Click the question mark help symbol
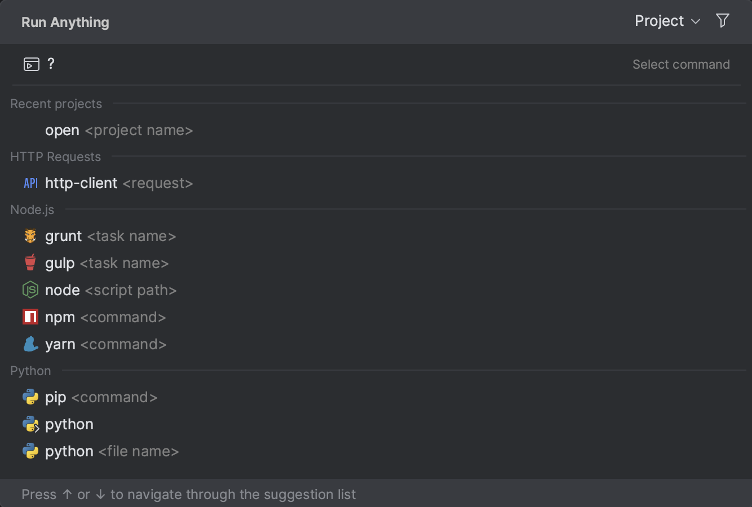 pos(51,64)
